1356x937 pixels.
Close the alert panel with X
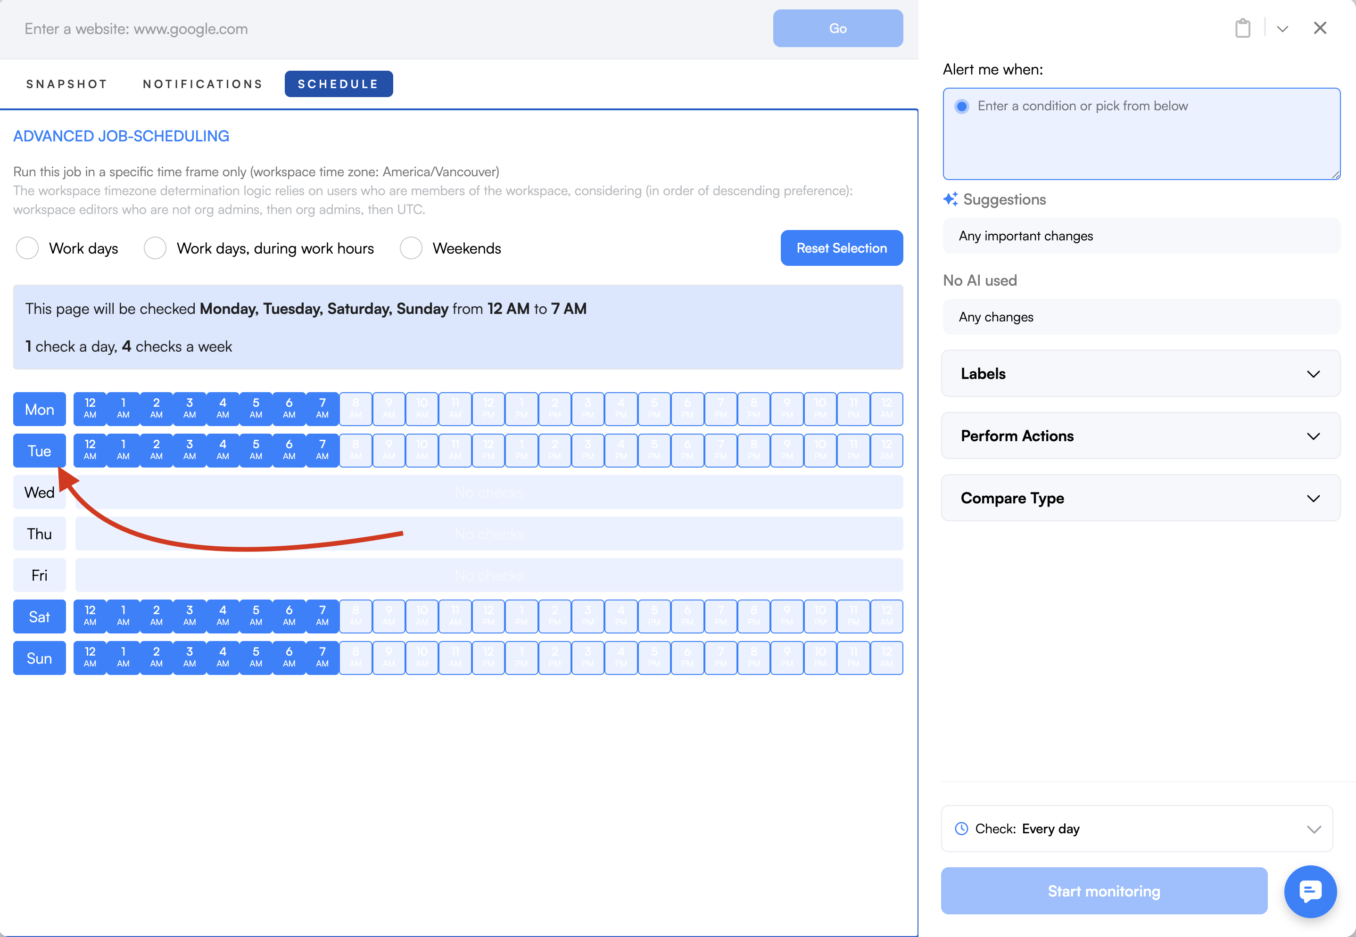[x=1320, y=28]
